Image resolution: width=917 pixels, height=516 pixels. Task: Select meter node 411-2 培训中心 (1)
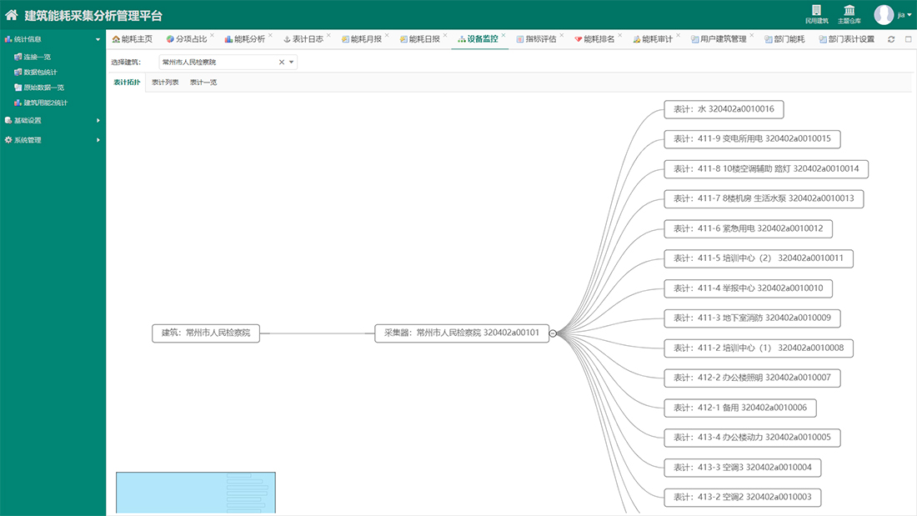point(759,348)
